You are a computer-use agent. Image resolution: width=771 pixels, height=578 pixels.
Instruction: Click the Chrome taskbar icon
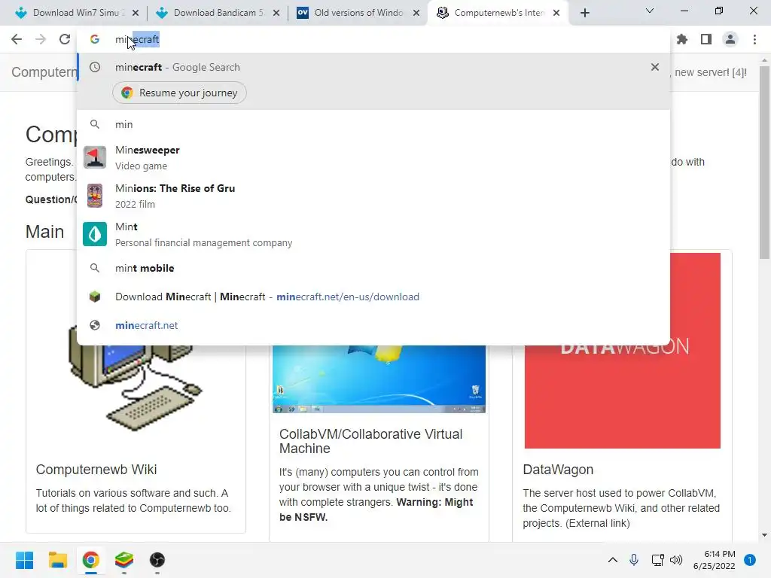click(x=91, y=560)
